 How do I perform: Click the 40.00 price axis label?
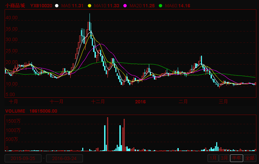(x=12, y=18)
